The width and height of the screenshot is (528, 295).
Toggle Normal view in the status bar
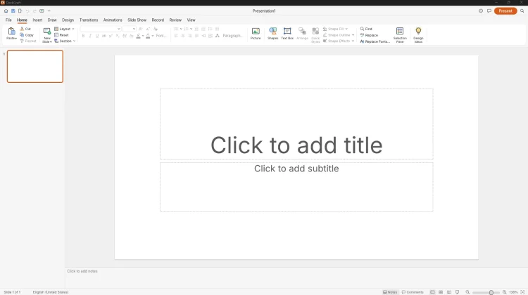point(432,292)
